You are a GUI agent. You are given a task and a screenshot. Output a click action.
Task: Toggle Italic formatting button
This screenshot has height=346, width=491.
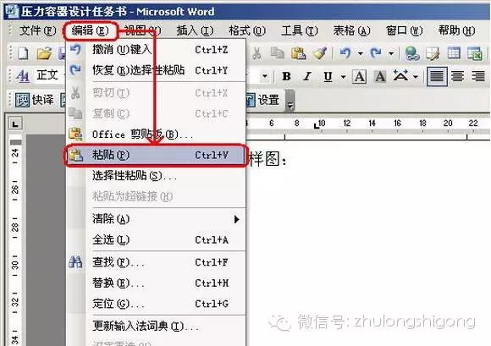point(307,76)
